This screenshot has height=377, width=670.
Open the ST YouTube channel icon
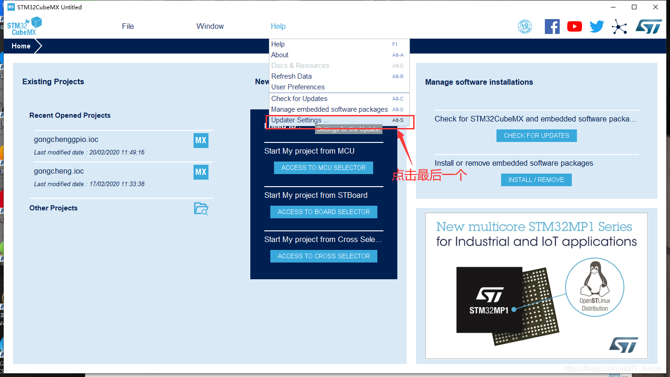(575, 27)
